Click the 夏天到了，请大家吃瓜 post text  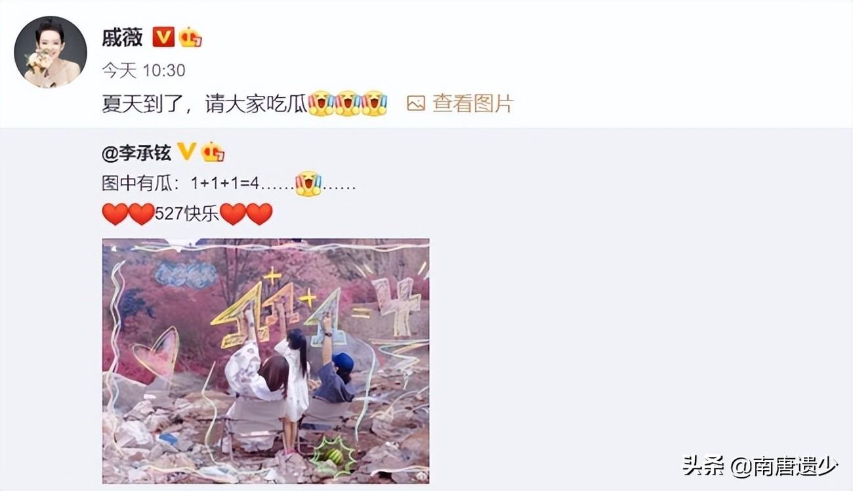205,104
